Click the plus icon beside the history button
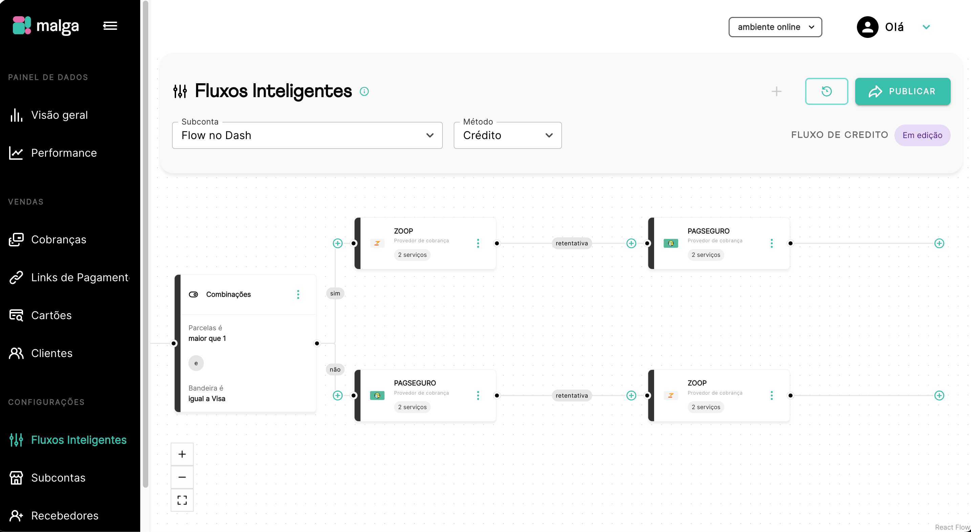This screenshot has height=532, width=971. [776, 91]
